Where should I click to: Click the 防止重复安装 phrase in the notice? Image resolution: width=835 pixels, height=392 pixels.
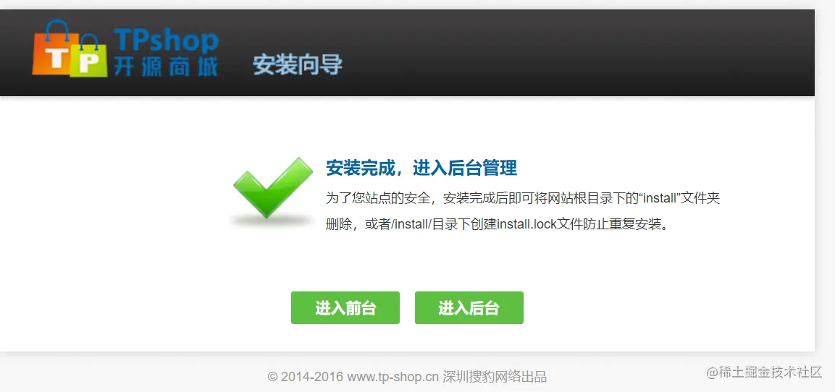click(x=620, y=224)
